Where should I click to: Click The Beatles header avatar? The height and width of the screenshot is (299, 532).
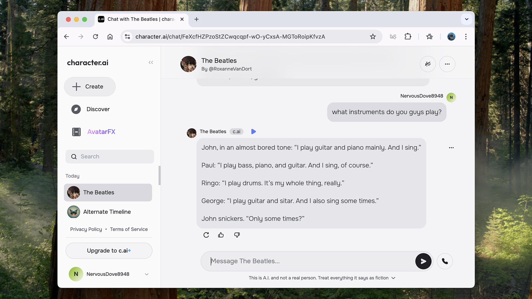(188, 64)
